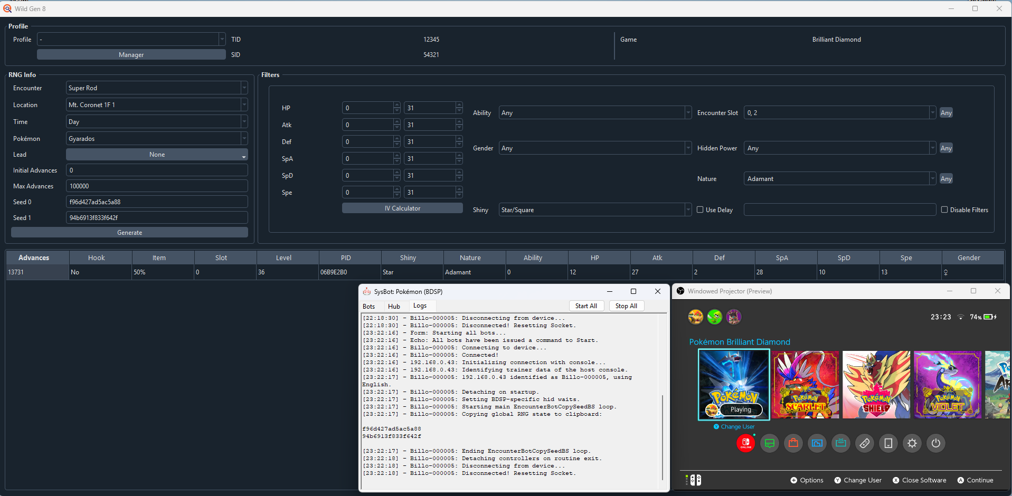Maximize the SysBot Pokémon window
1012x496 pixels.
633,291
